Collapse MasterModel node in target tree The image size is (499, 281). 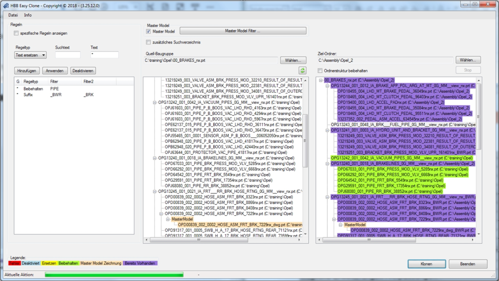coord(341,225)
